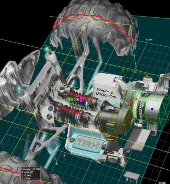
Task: Click the yellow handle point below the Vision-Doctor text
Action: pos(112,93)
